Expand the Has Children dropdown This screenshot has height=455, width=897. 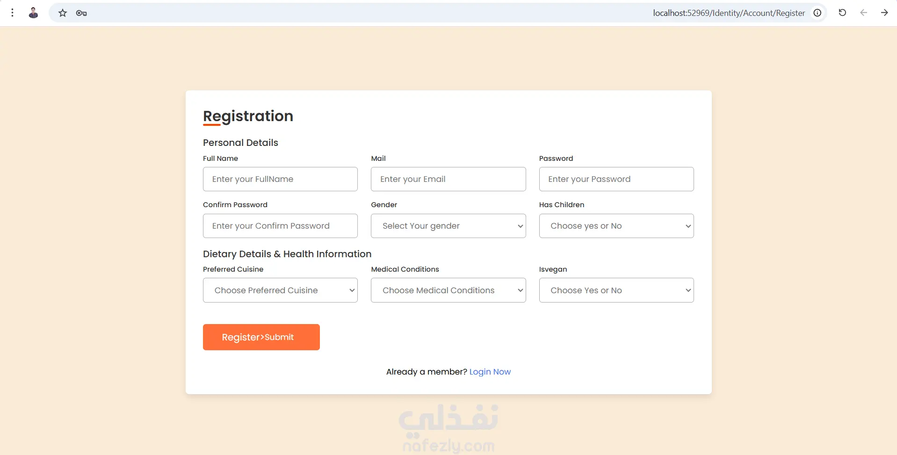616,226
